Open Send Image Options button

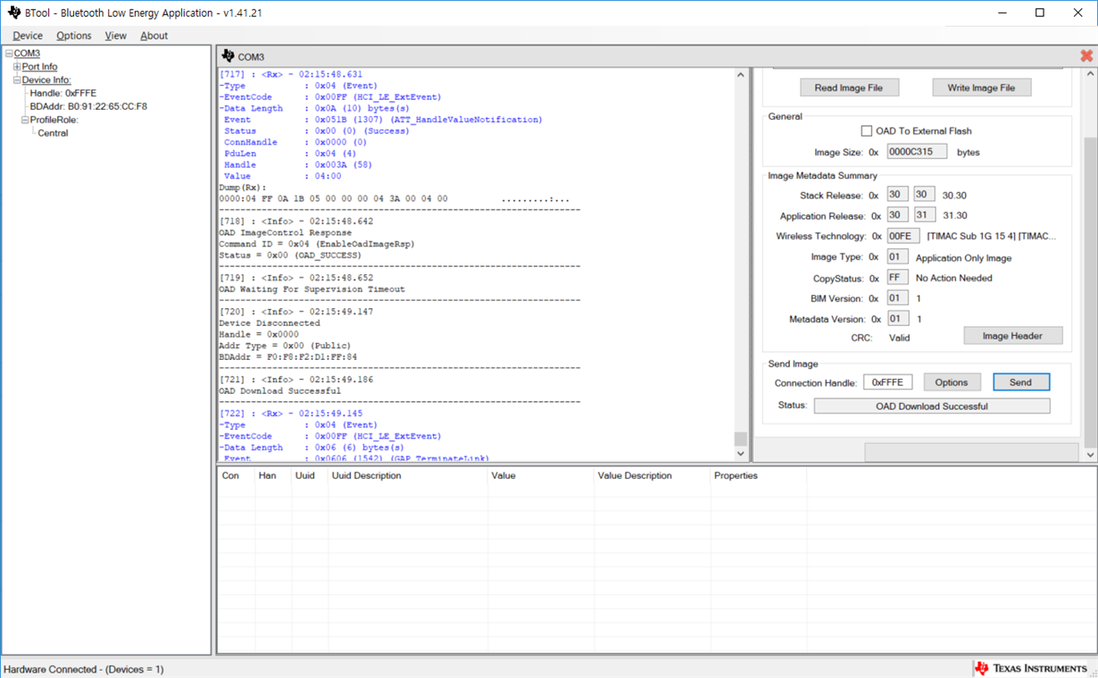952,382
